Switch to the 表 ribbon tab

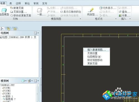(11, 4)
